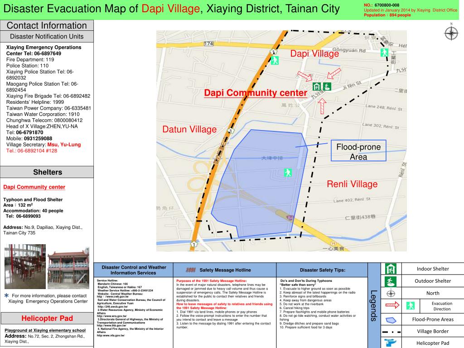Viewport: 464px width, 348px height.
Task: Open the www.nfa.gov.tw link
Action: pos(111,335)
